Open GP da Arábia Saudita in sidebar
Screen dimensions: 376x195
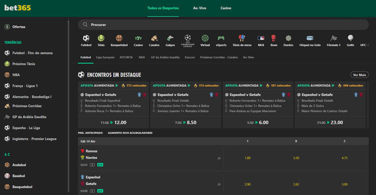[29, 117]
